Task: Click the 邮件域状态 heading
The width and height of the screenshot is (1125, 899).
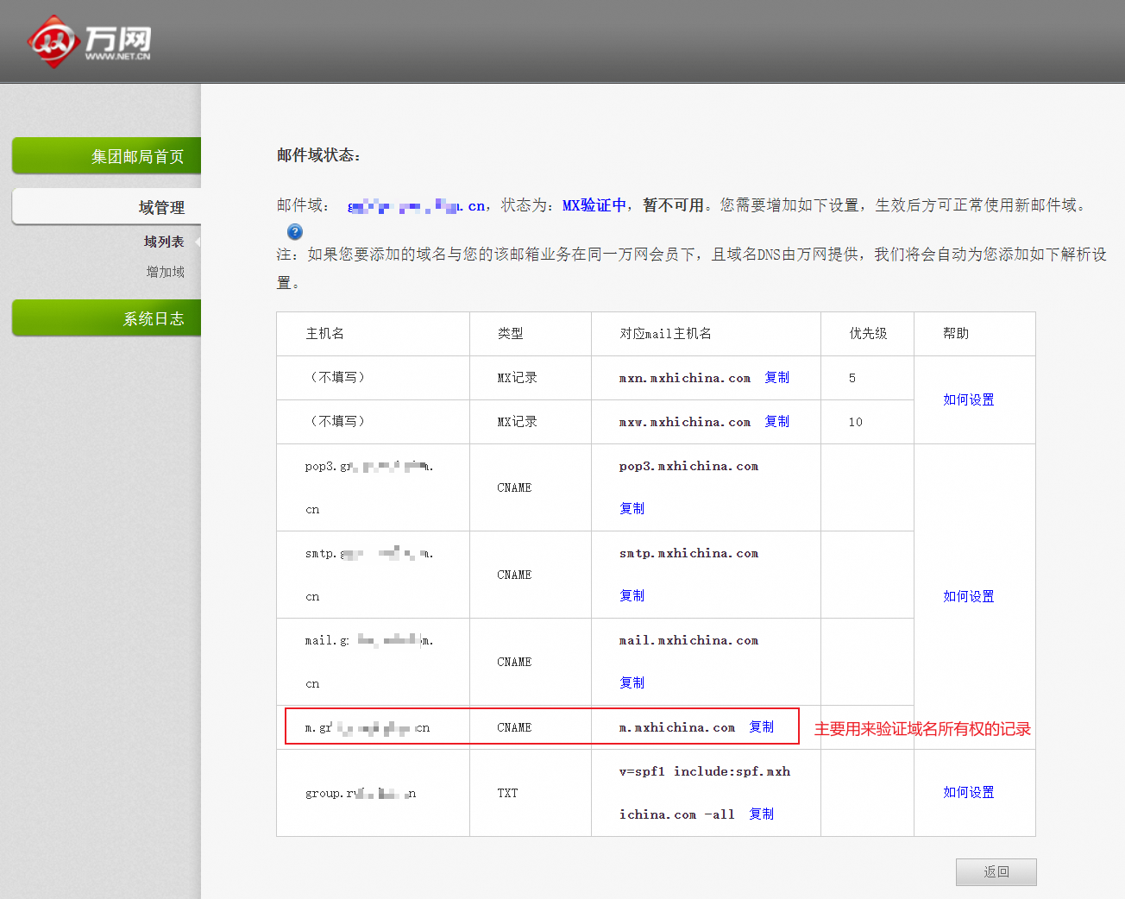Action: [x=318, y=155]
